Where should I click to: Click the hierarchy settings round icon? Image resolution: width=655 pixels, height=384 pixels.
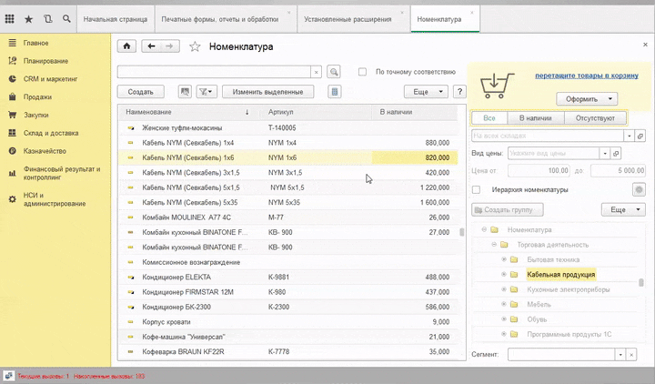(x=639, y=189)
